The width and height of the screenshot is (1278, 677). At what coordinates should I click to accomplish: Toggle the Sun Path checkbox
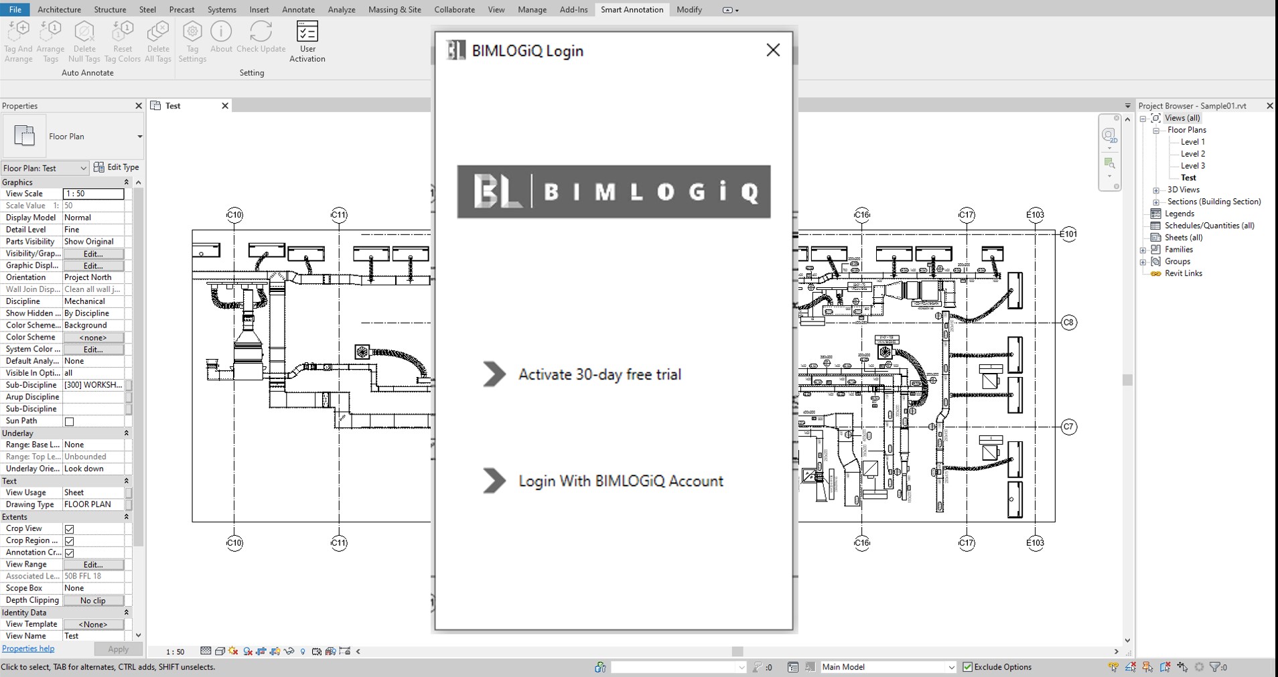pos(69,421)
